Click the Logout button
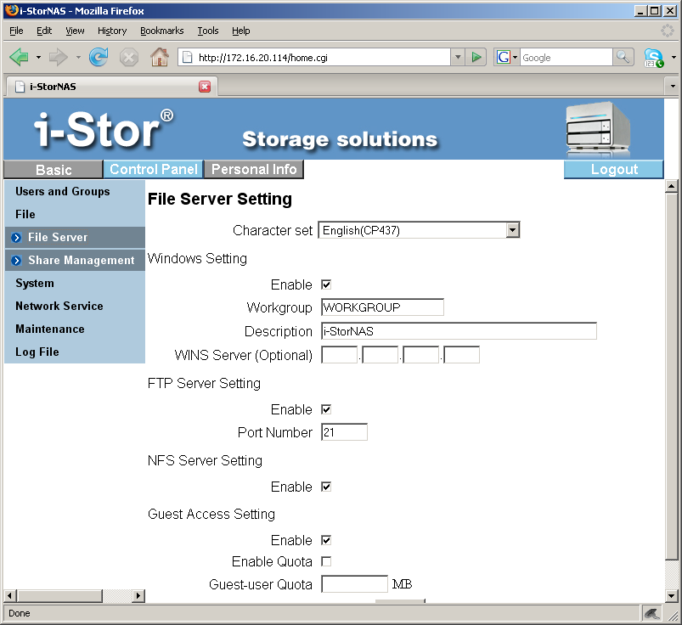The image size is (682, 625). 614,169
